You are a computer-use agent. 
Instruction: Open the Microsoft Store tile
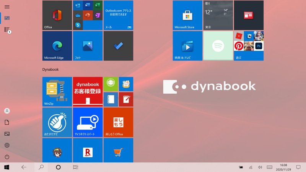click(187, 15)
